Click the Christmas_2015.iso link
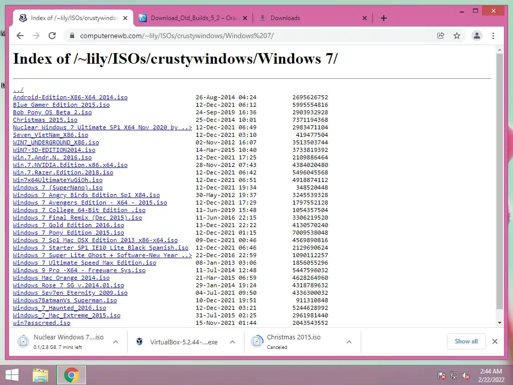Screen dimensions: 513x385 point(45,120)
